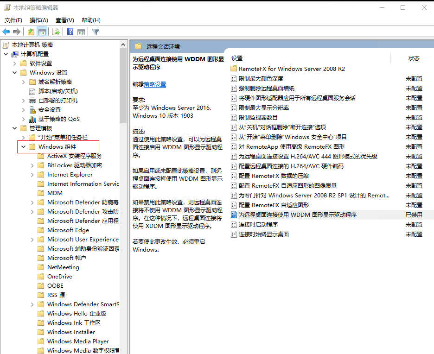434x354 pixels.
Task: Open the 操作(A) menu
Action: click(x=38, y=20)
